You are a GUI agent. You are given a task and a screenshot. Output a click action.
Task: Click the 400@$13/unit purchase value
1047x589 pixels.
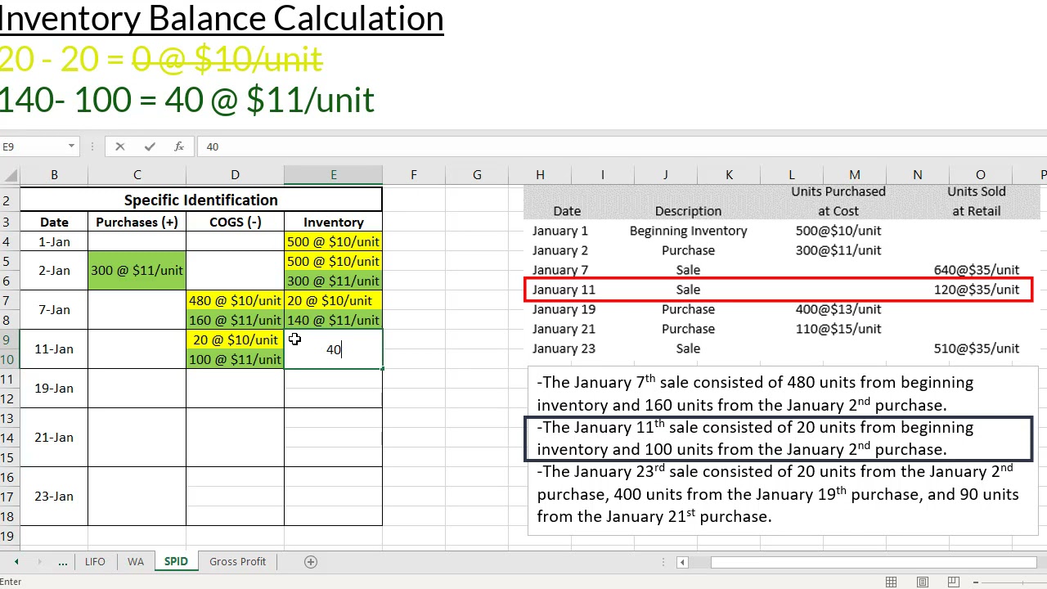pos(838,309)
